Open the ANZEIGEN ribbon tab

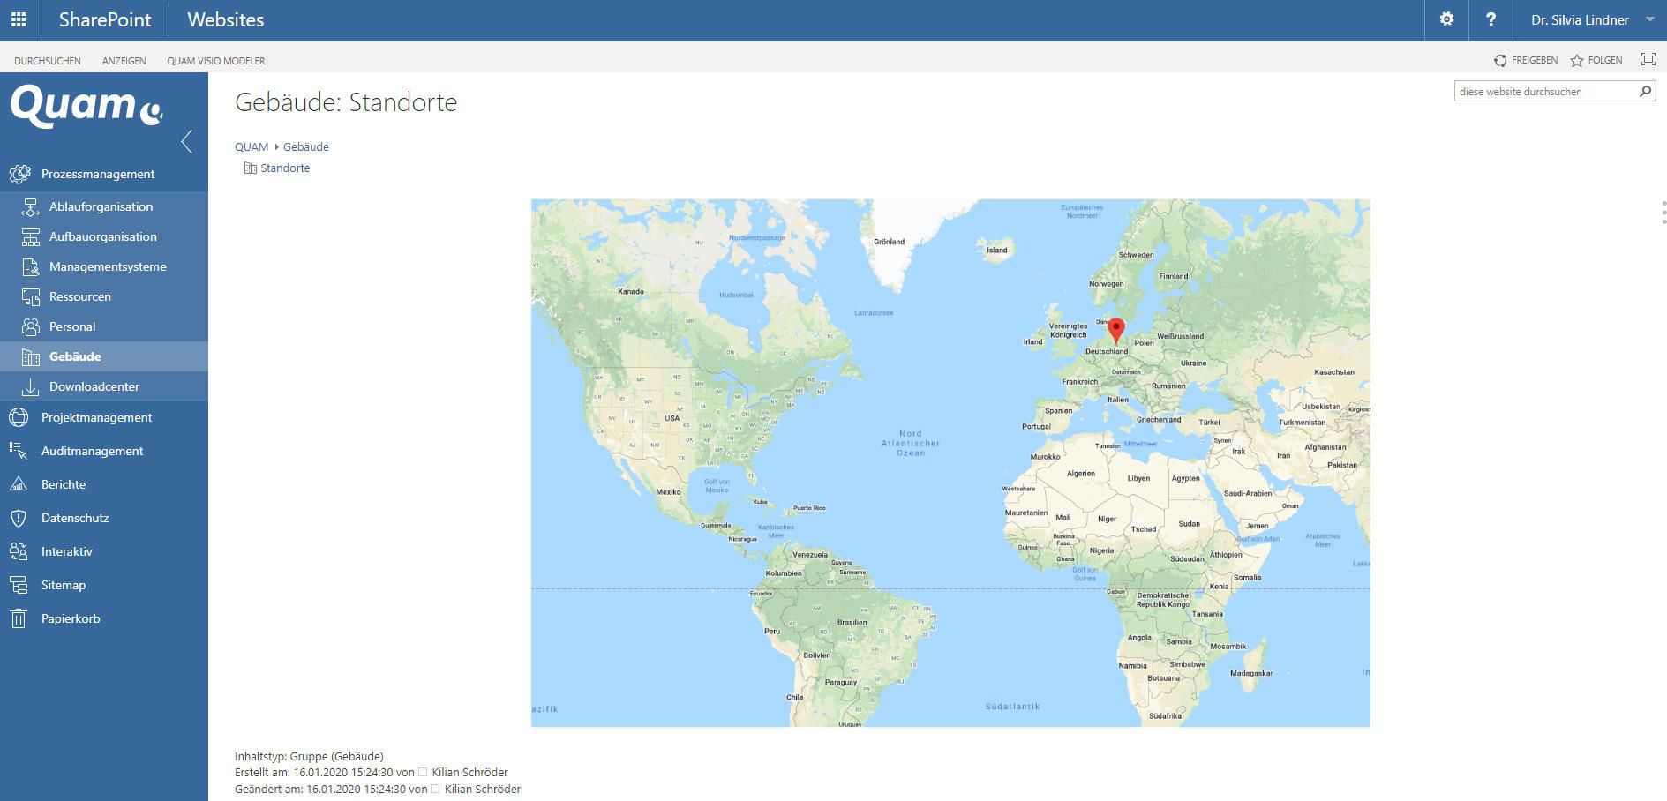coord(124,61)
